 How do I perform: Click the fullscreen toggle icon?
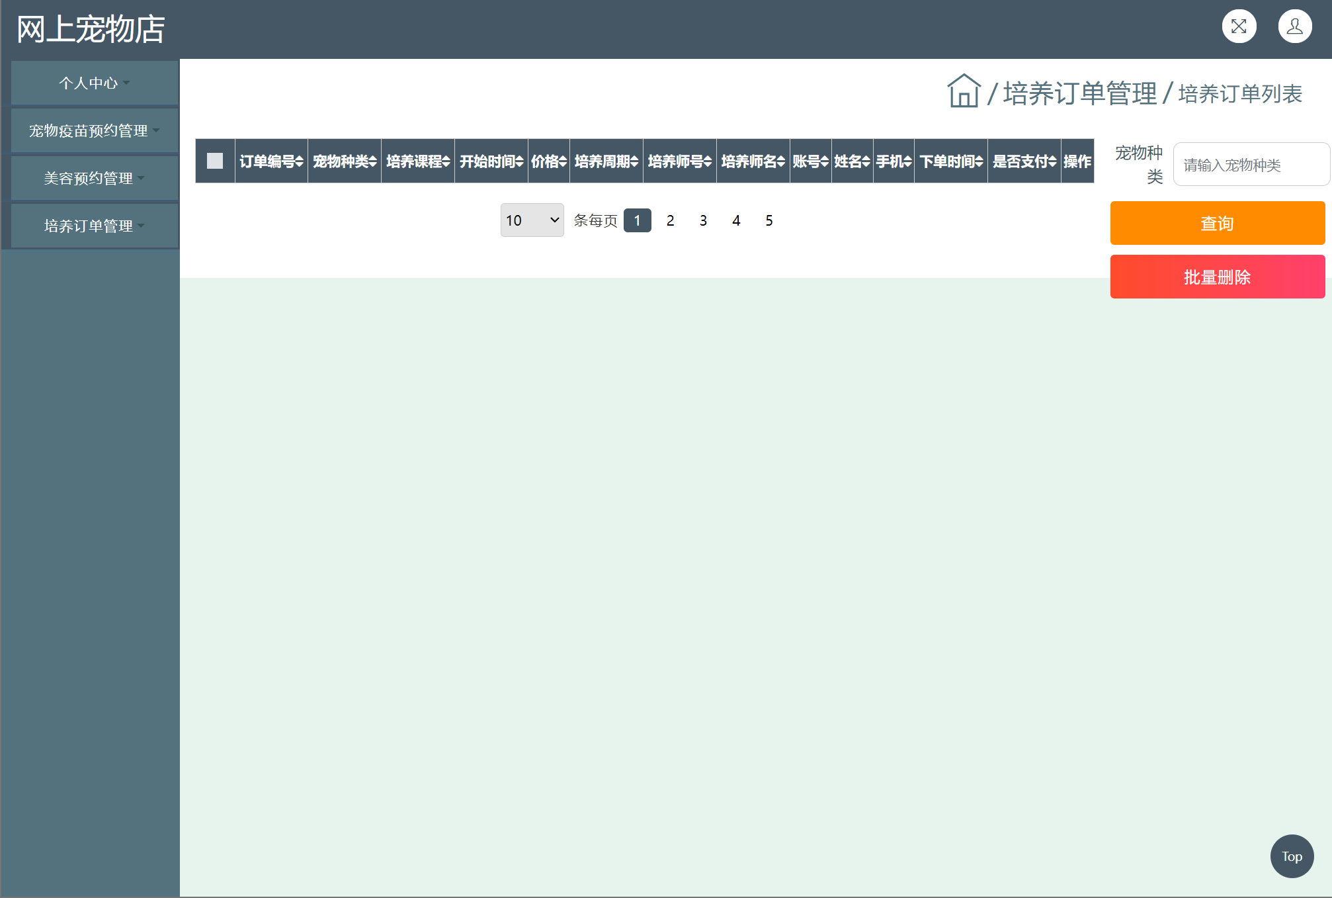coord(1239,26)
